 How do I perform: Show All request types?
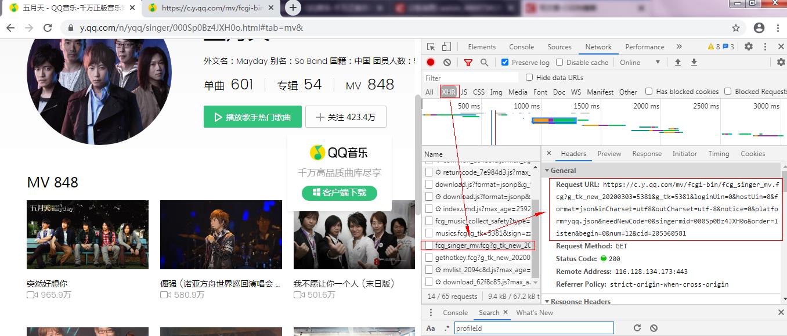tap(429, 92)
